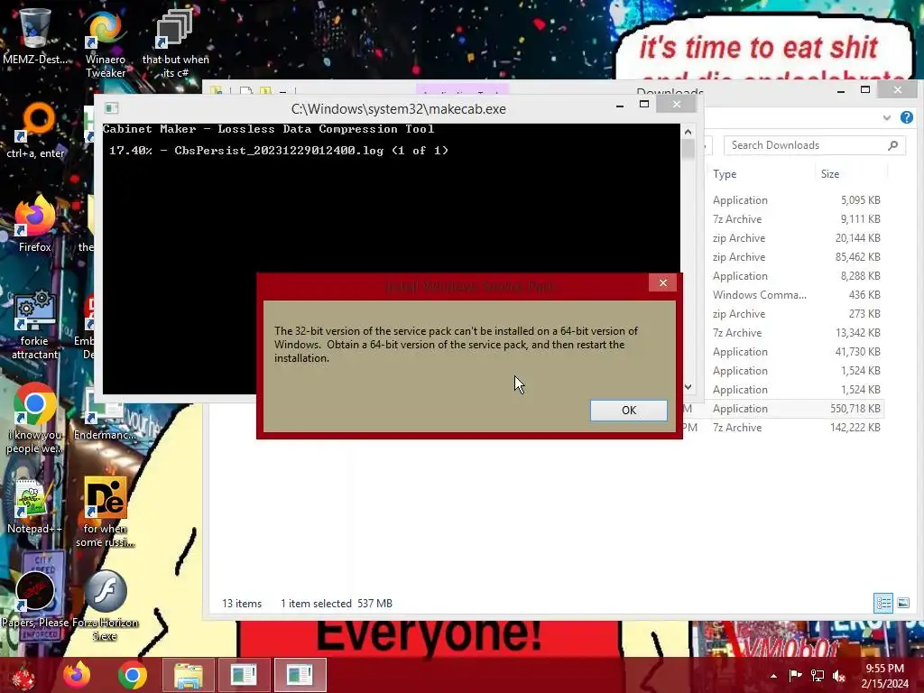The height and width of the screenshot is (693, 924).
Task: Switch to File Explorer on the taskbar
Action: click(189, 675)
